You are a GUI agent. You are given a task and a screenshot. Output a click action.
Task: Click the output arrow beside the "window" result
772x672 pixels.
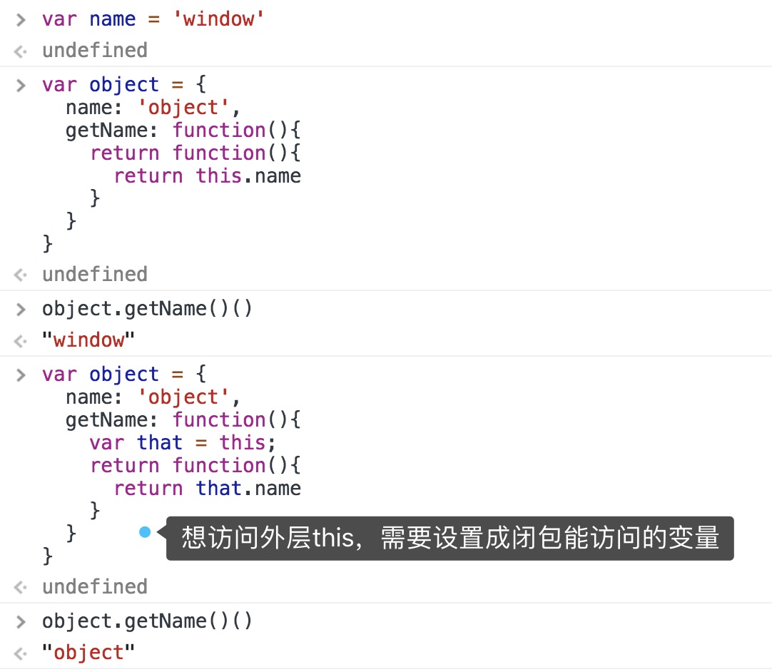coord(21,340)
